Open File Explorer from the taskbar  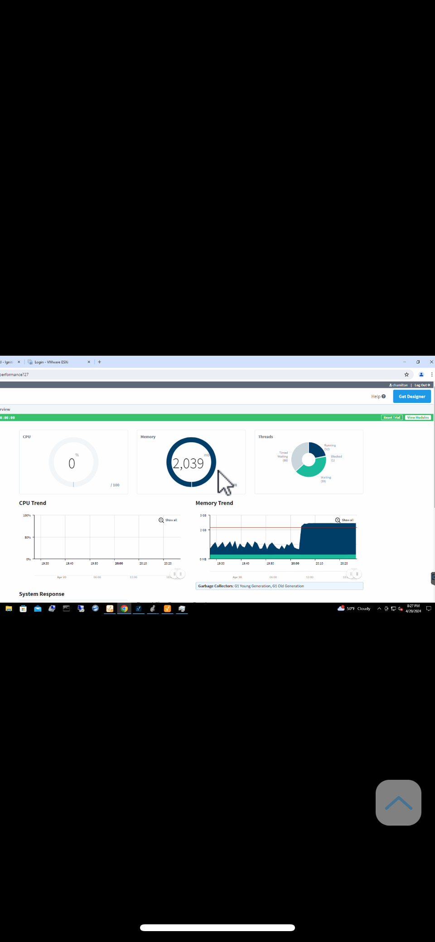[9, 609]
